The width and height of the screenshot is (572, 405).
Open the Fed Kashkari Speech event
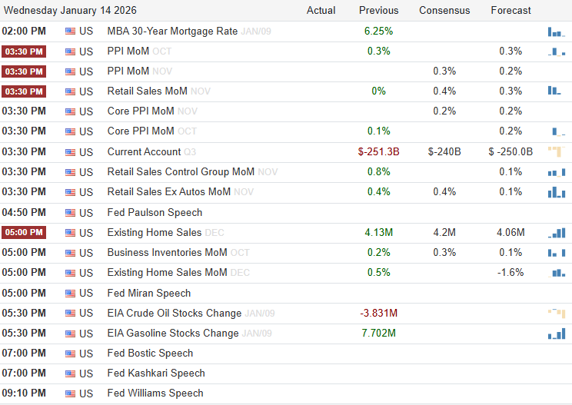156,373
